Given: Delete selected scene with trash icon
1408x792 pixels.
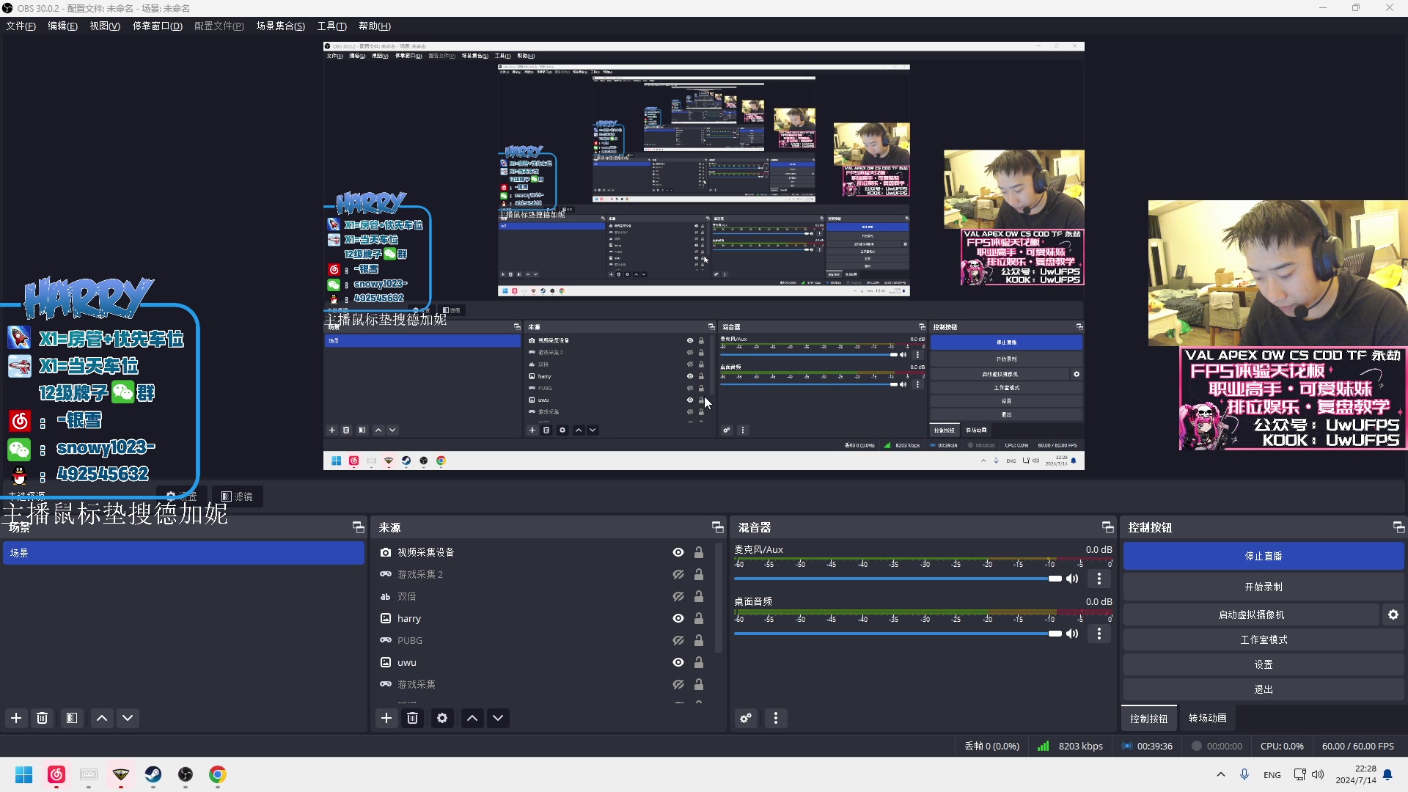Looking at the screenshot, I should click(x=43, y=718).
